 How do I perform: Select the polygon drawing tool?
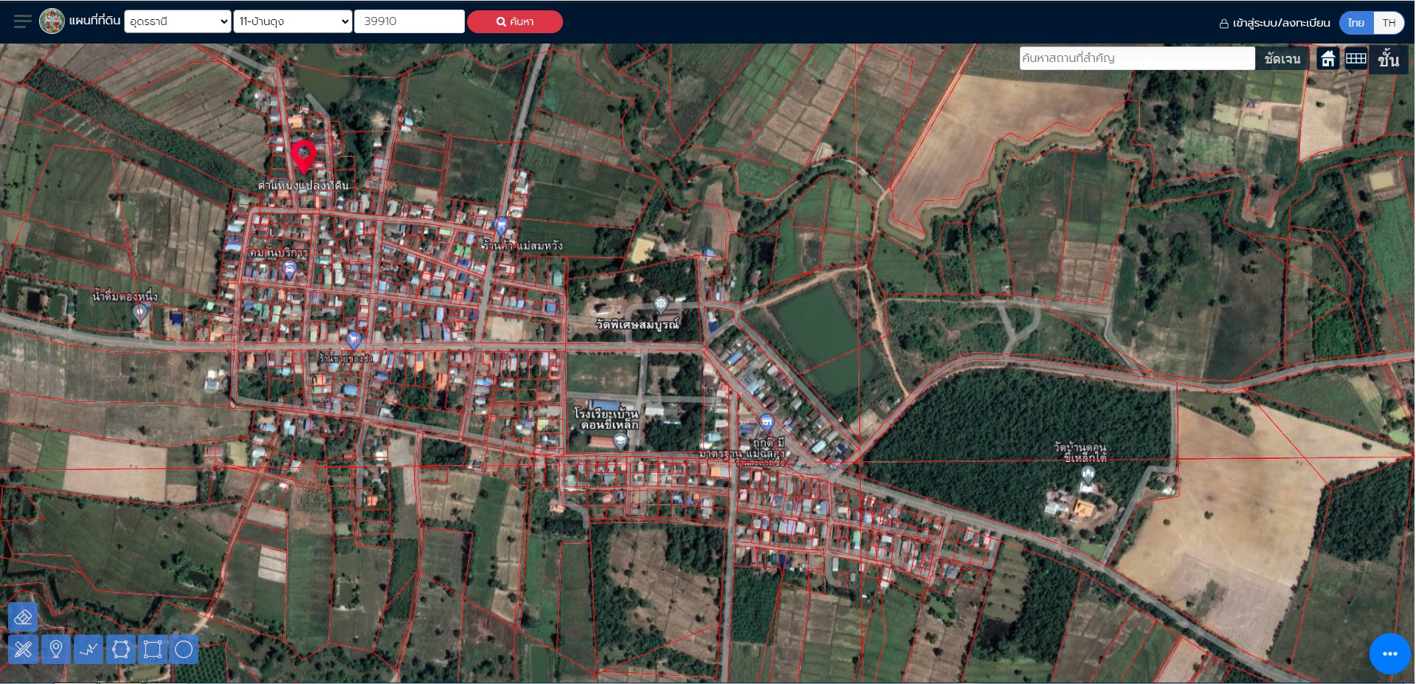coord(121,649)
